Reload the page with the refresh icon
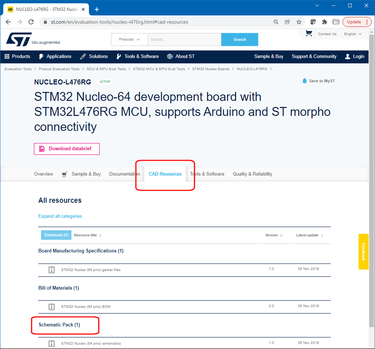The height and width of the screenshot is (349, 375). [x=31, y=22]
